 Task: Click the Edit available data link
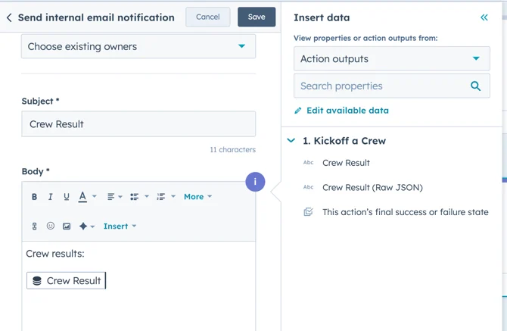pyautogui.click(x=347, y=111)
